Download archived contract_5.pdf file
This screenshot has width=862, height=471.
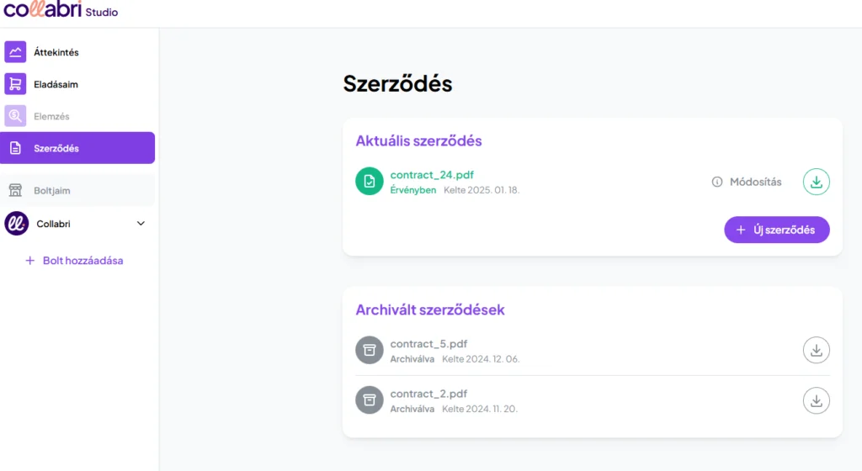tap(816, 350)
